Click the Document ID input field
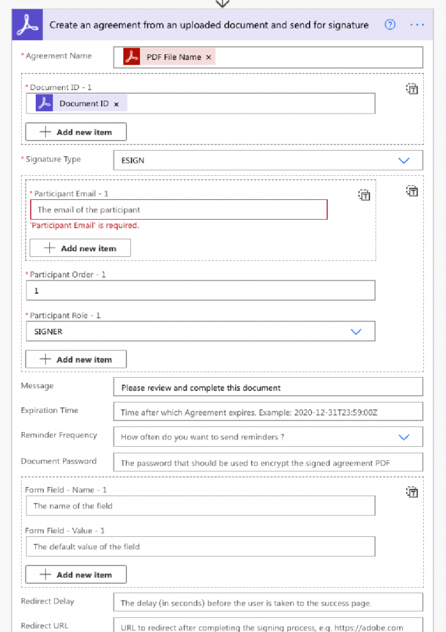 (200, 104)
